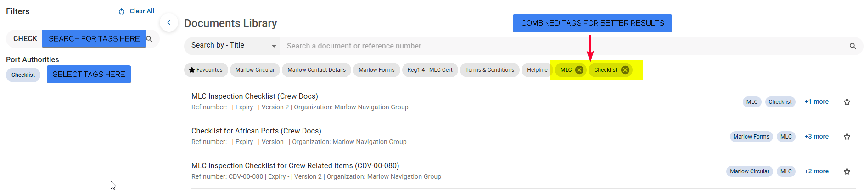Collapse the Filters sidebar with the chevron

coord(169,22)
